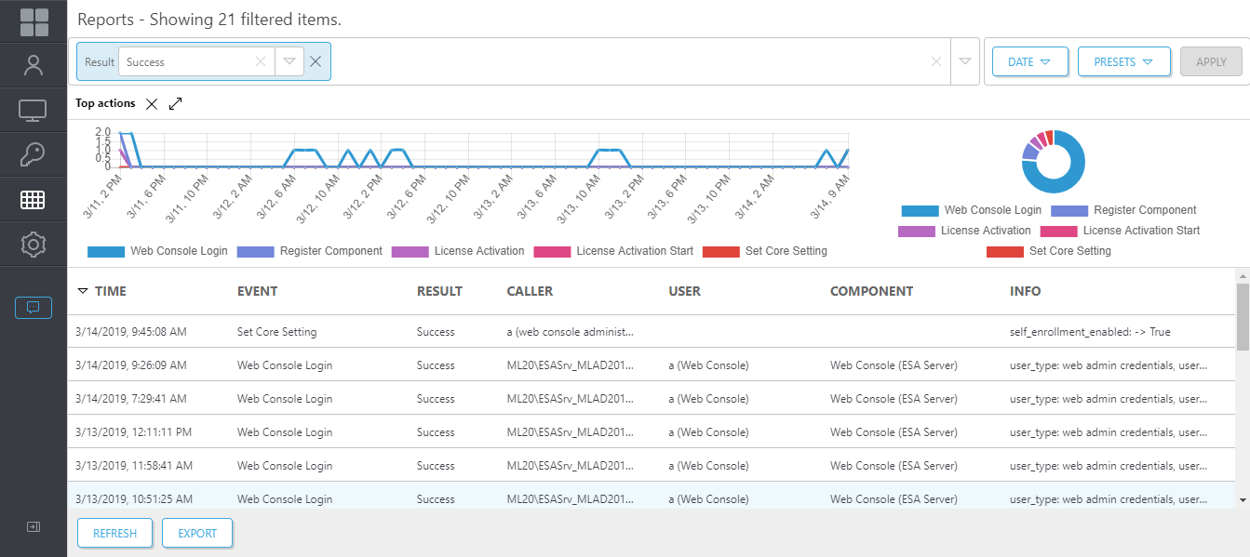Open the Result filter dropdown
Image resolution: width=1250 pixels, height=557 pixels.
click(x=289, y=61)
